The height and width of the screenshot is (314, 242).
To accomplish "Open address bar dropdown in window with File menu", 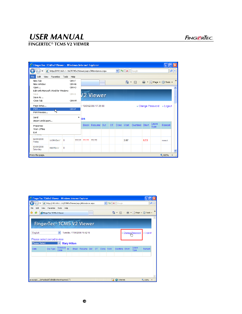I will click(x=117, y=71).
